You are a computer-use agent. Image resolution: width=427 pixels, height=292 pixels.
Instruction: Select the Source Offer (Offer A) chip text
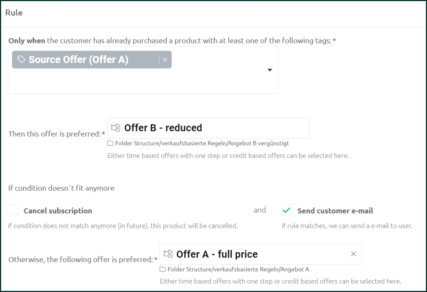(78, 59)
